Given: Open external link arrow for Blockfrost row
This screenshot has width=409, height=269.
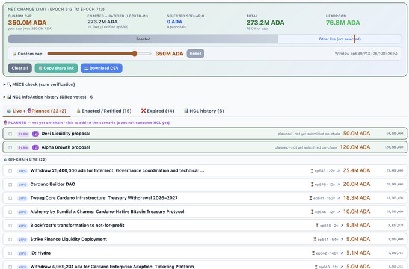Looking at the screenshot, I should point(342,226).
